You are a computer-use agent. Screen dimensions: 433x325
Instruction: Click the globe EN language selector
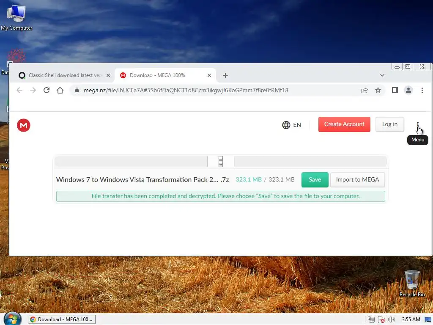pos(292,125)
